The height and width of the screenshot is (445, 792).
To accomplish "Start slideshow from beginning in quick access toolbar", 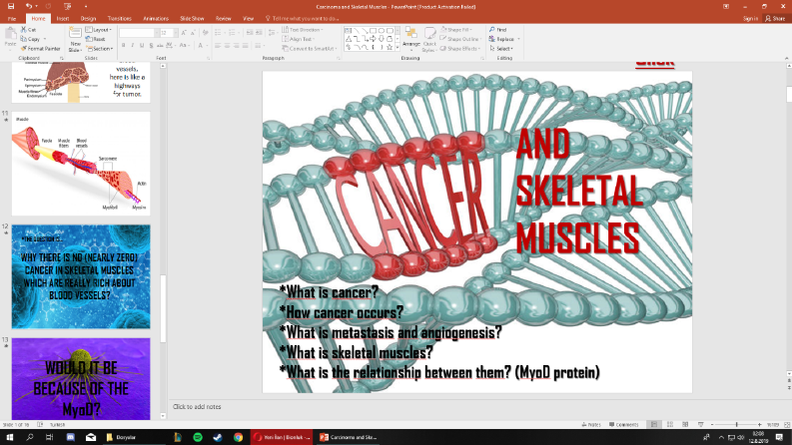I will [67, 7].
